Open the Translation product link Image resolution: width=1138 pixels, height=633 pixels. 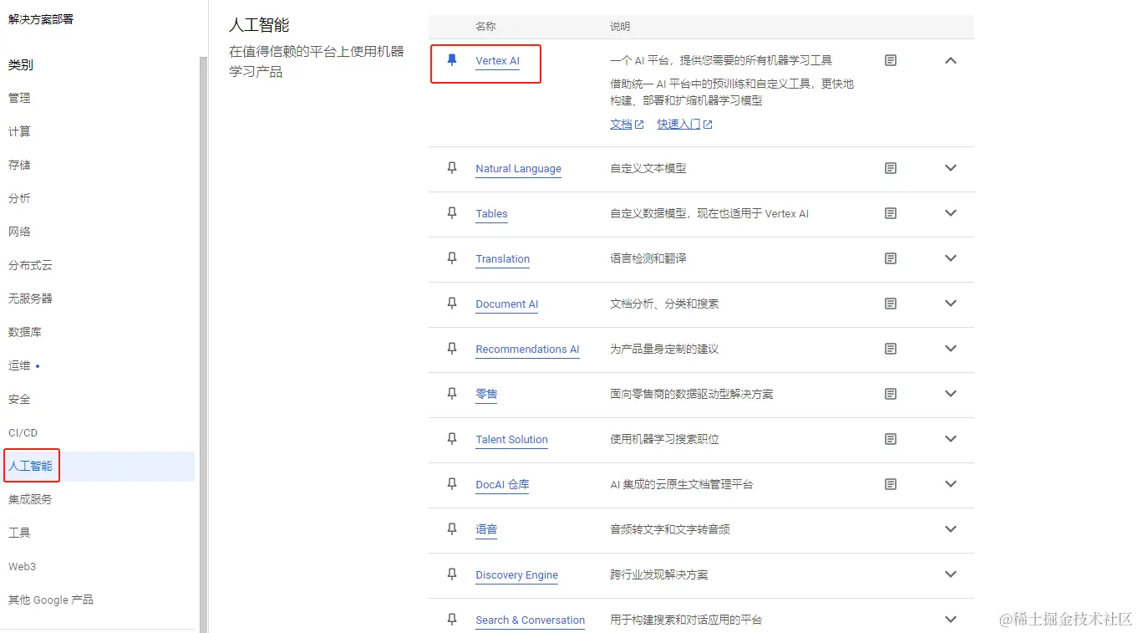pyautogui.click(x=502, y=259)
